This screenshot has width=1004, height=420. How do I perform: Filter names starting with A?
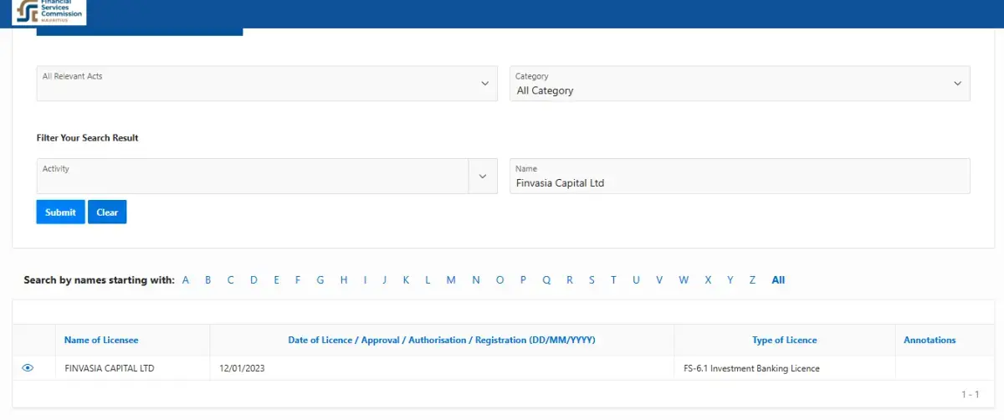pyautogui.click(x=186, y=280)
